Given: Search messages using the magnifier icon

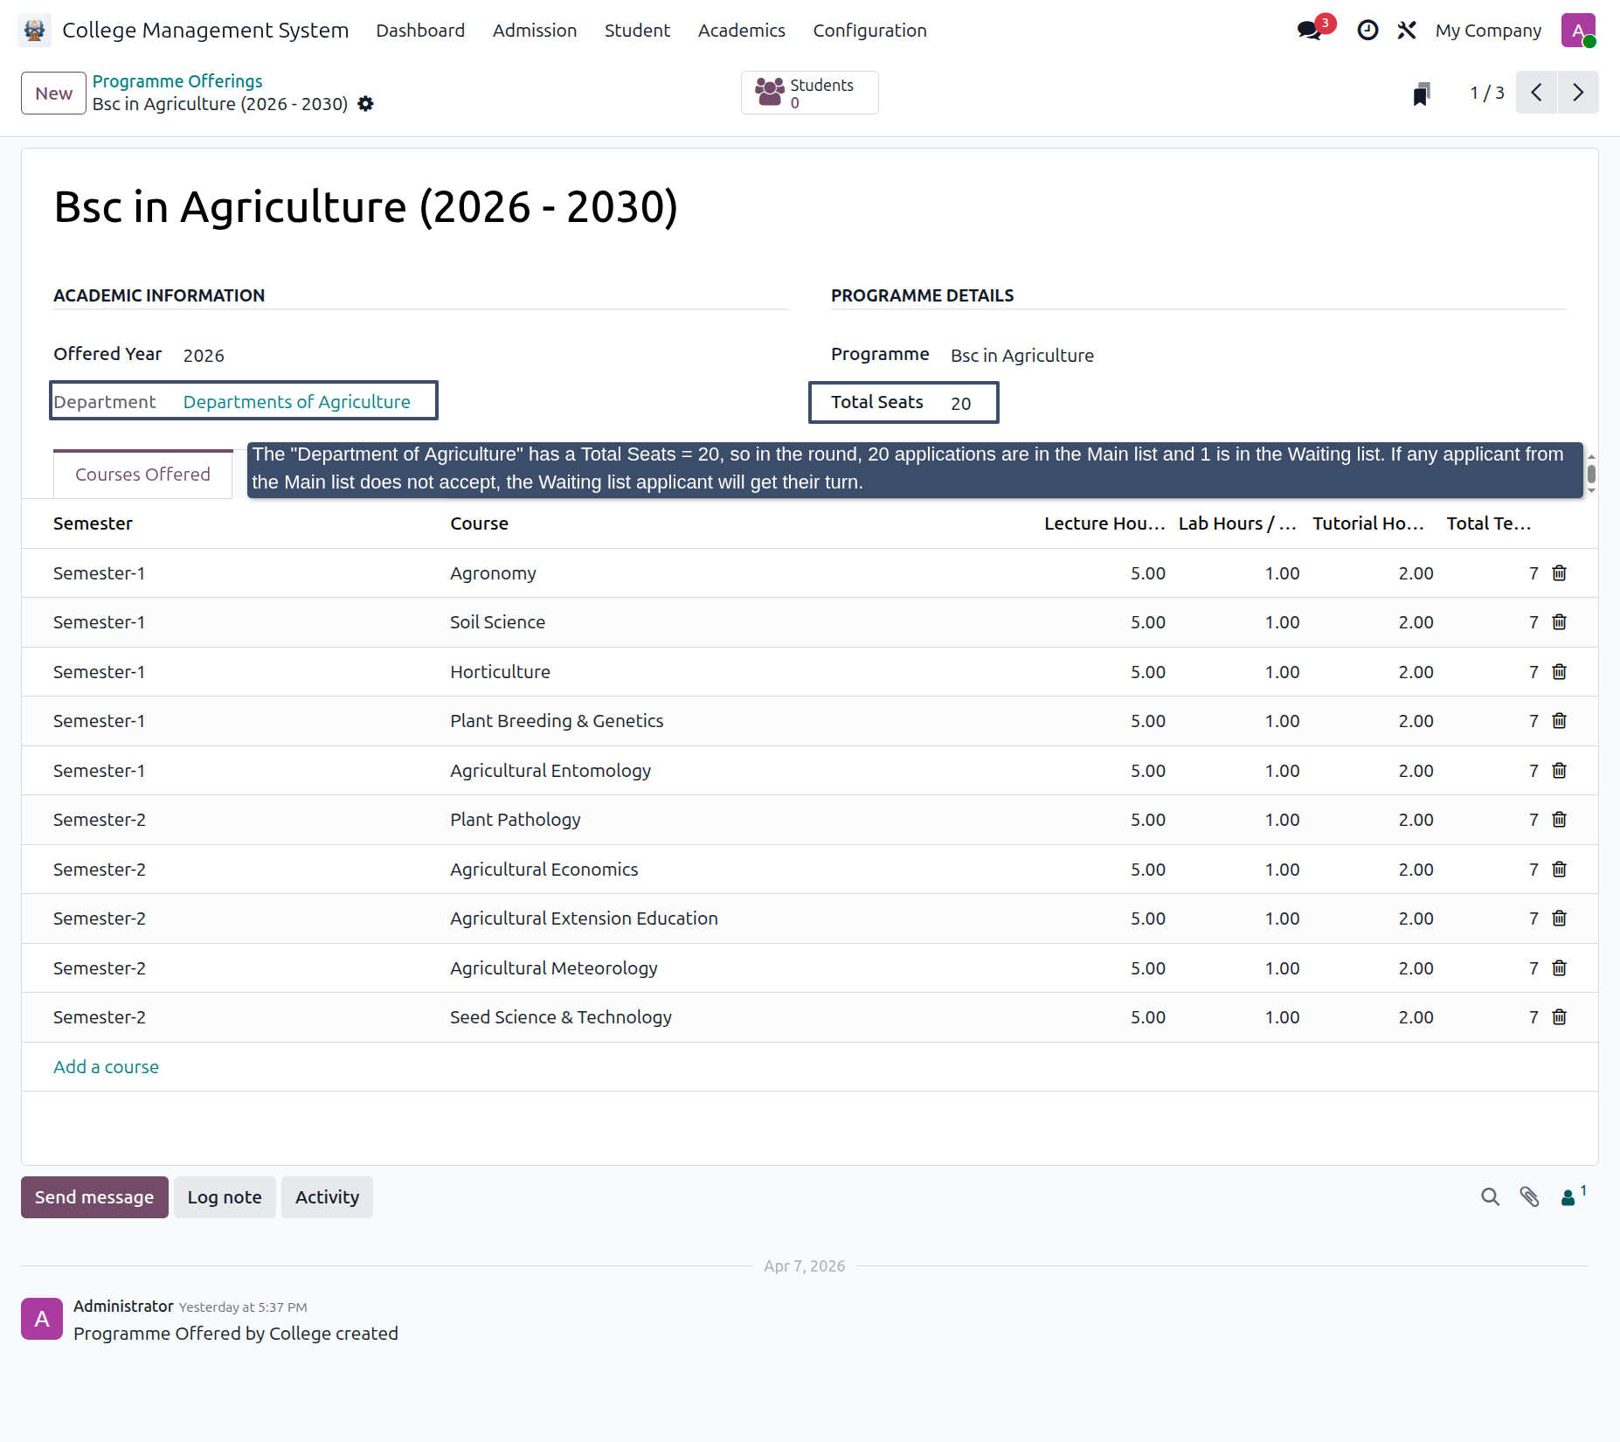Looking at the screenshot, I should tap(1490, 1197).
